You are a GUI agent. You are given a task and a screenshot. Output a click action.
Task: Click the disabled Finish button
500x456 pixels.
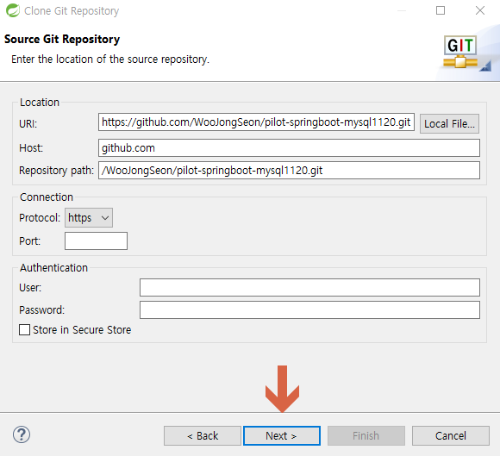coord(366,435)
